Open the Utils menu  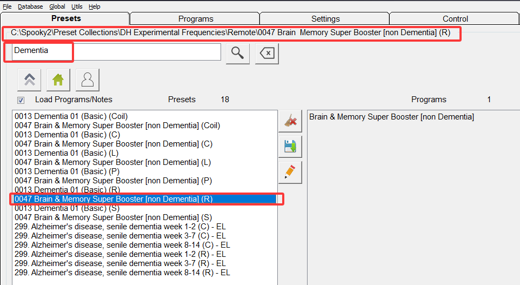(77, 6)
